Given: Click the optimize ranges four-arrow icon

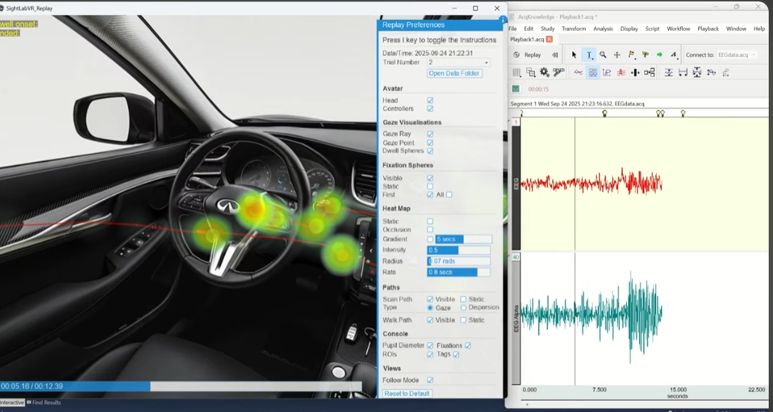Looking at the screenshot, I should pos(697,73).
